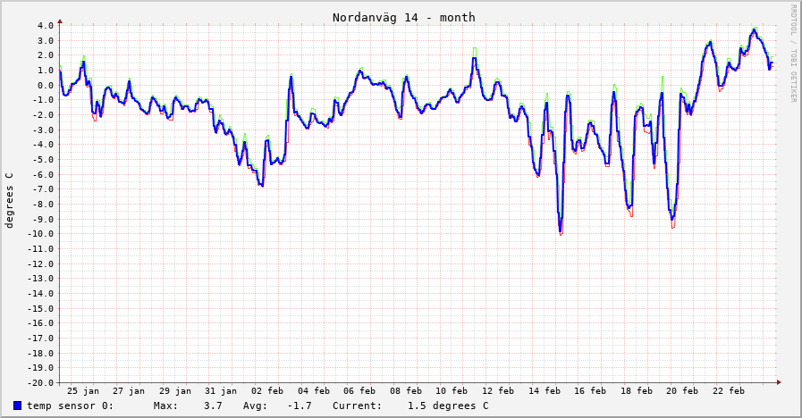This screenshot has width=802, height=418.
Task: Click the red arrow at x-axis end
Action: tap(778, 382)
